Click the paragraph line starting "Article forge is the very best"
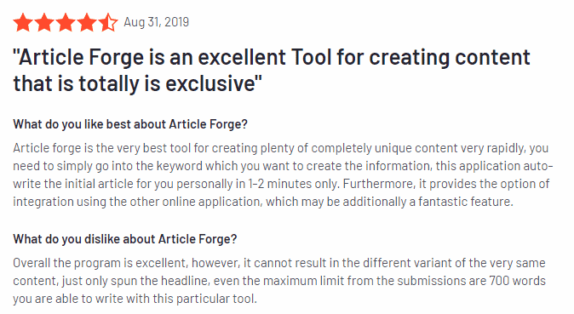 click(281, 148)
